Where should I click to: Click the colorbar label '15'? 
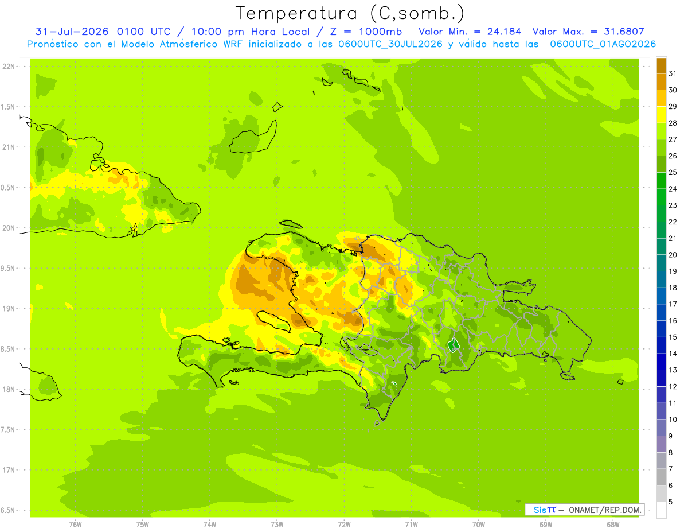tap(673, 337)
